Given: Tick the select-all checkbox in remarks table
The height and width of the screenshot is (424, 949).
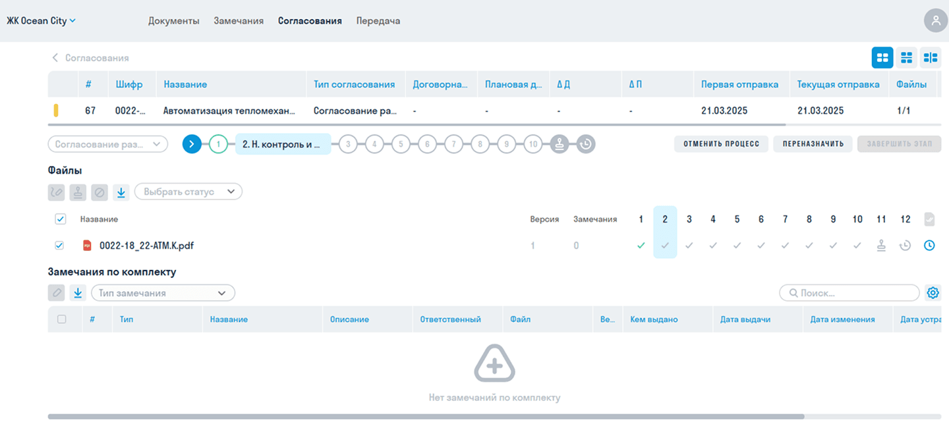Looking at the screenshot, I should click(62, 319).
